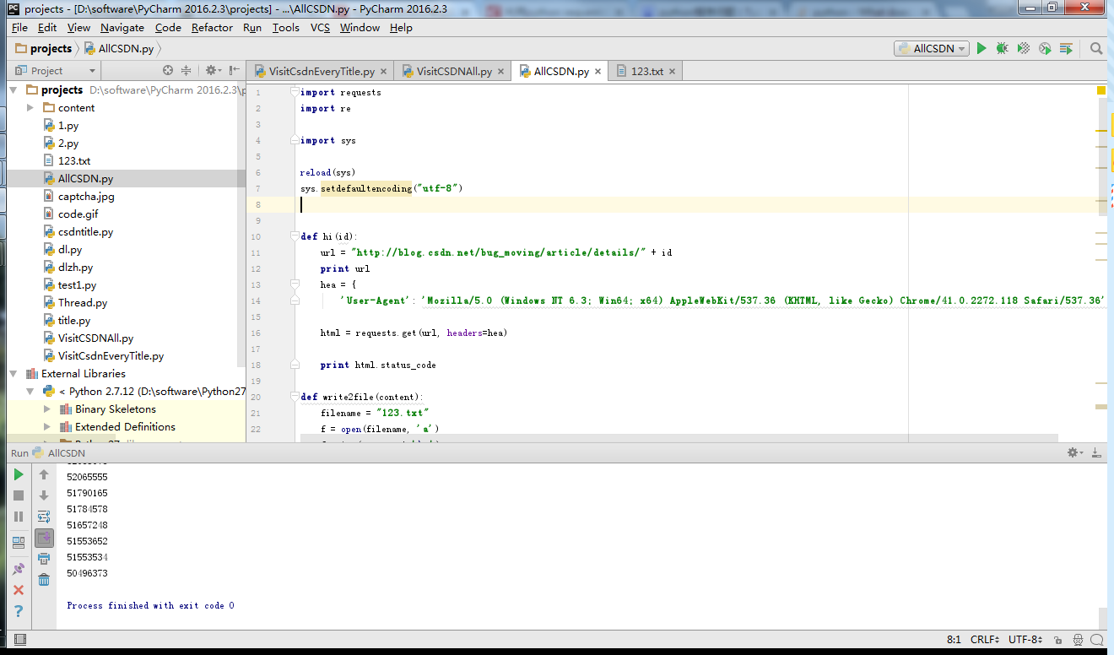Switch to the VisitCSDNAll.py editor tab

coord(454,71)
